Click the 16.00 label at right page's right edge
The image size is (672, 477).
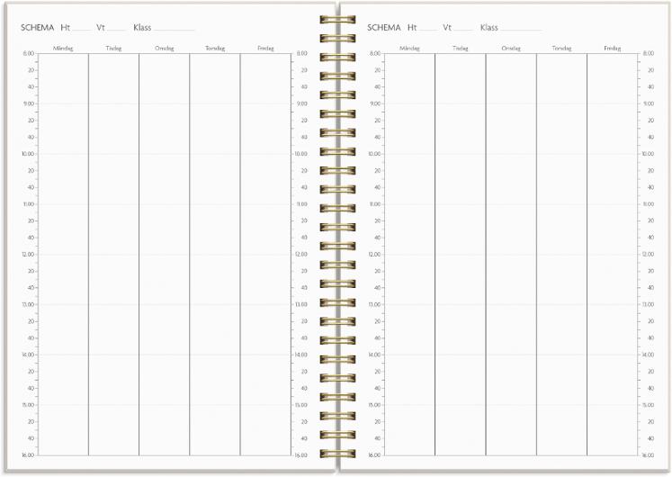[648, 455]
